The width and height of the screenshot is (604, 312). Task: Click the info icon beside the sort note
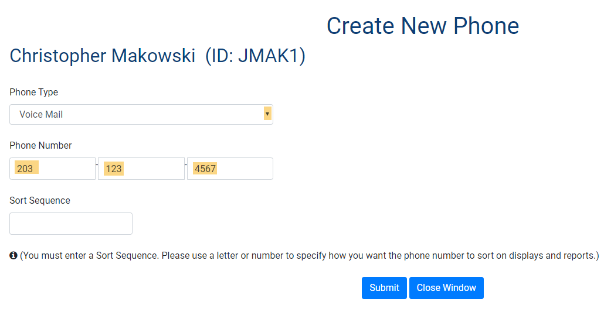point(13,256)
